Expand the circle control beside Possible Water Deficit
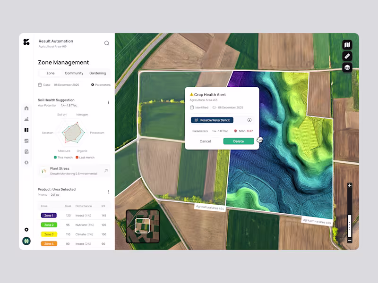This screenshot has width=378, height=283. [250, 120]
